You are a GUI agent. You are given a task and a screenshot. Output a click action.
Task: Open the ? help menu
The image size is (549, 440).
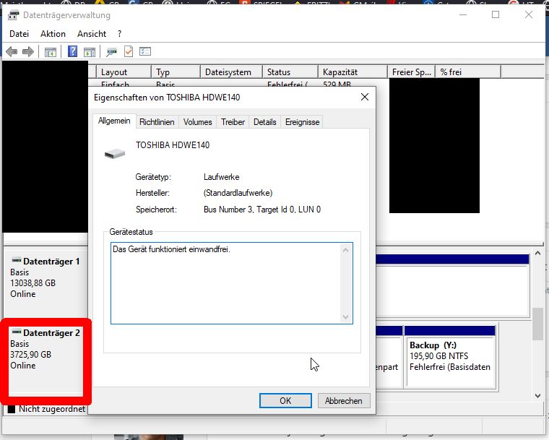(119, 34)
